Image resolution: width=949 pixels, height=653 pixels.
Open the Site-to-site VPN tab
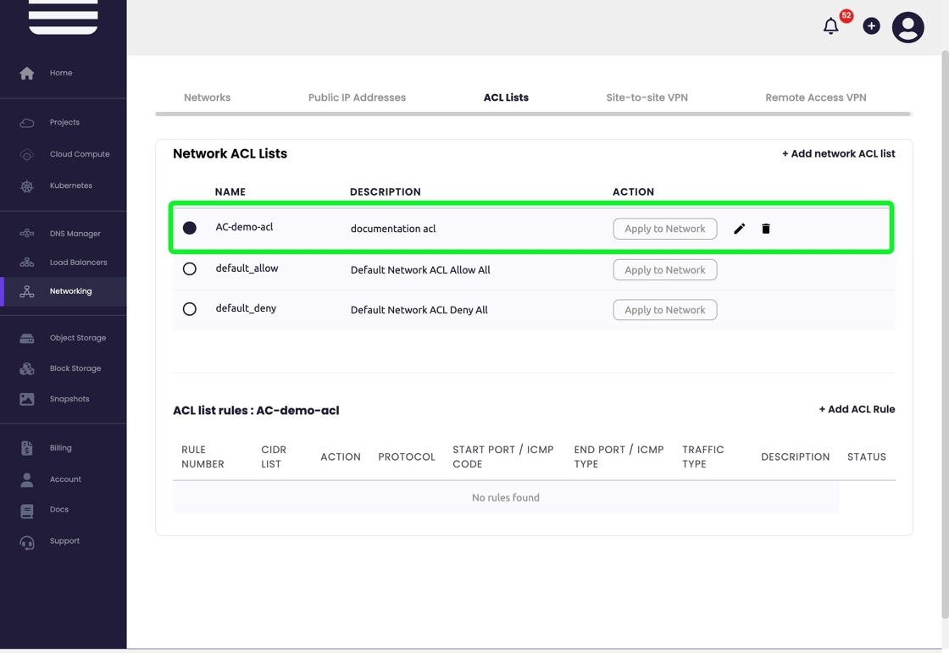coord(647,97)
